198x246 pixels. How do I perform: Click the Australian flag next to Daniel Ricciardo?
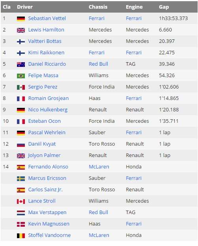[x=21, y=65]
